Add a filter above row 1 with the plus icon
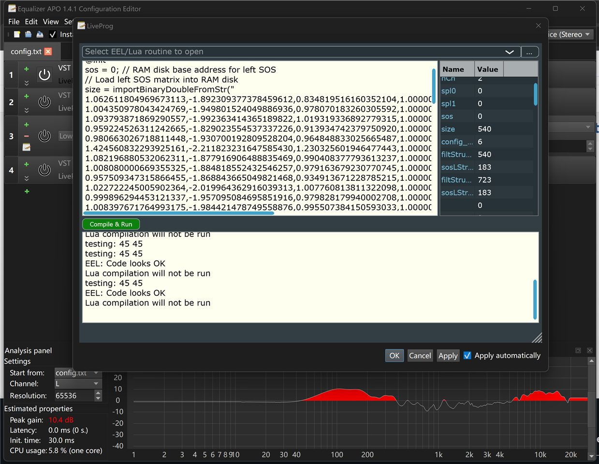Screen dimensions: 599x464 pyautogui.click(x=27, y=69)
